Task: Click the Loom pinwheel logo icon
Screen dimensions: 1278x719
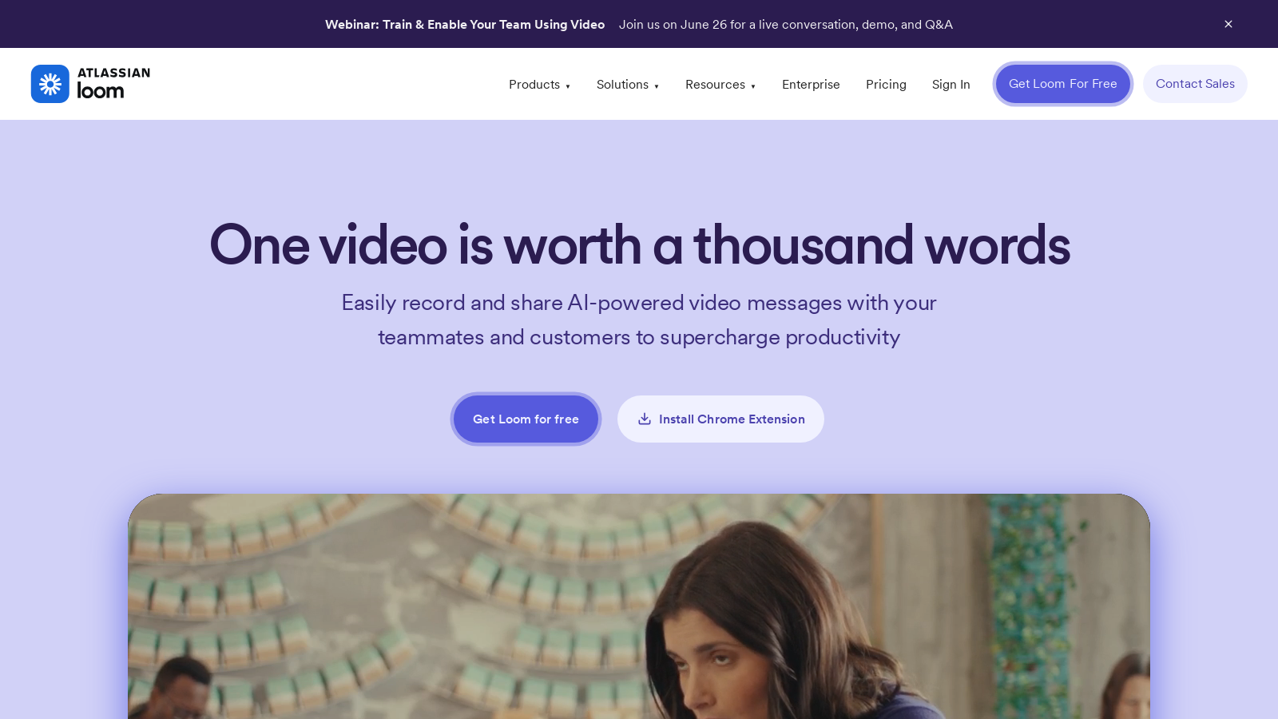Action: (50, 84)
